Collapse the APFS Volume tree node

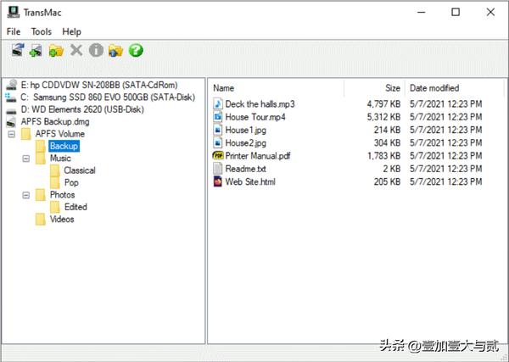[x=11, y=134]
